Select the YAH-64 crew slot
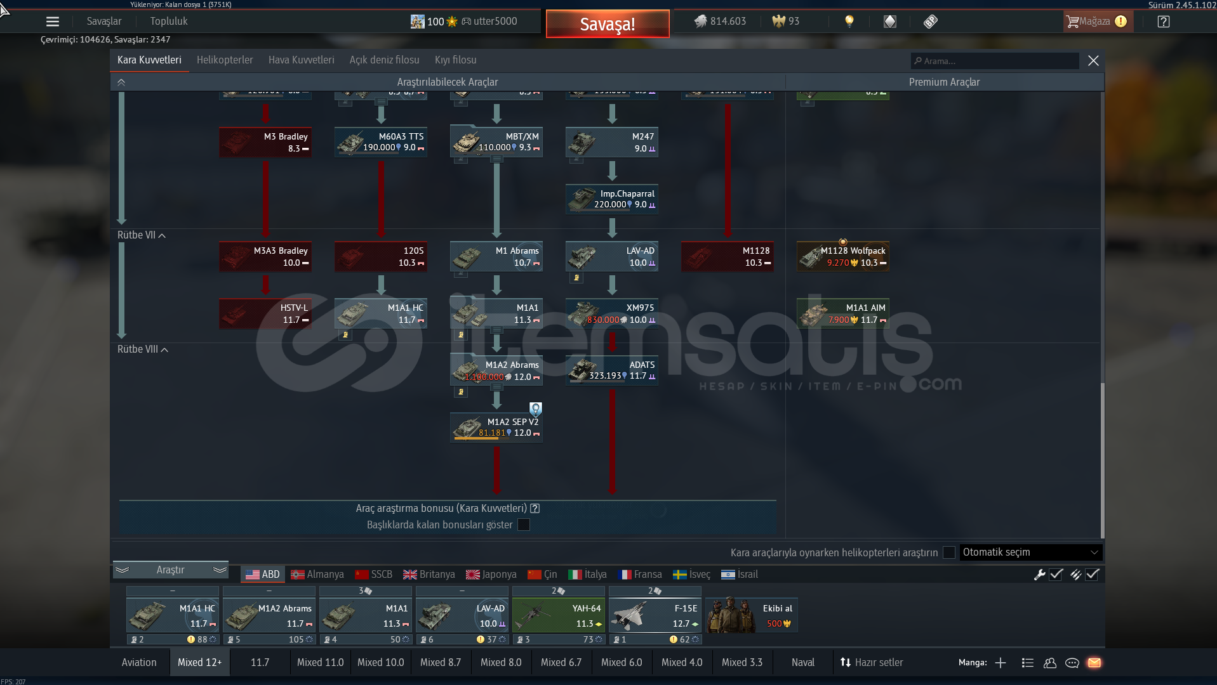Screen dimensions: 1217x685 (x=559, y=615)
